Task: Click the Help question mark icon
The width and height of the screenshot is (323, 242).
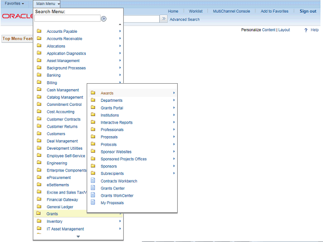Action: click(x=306, y=30)
